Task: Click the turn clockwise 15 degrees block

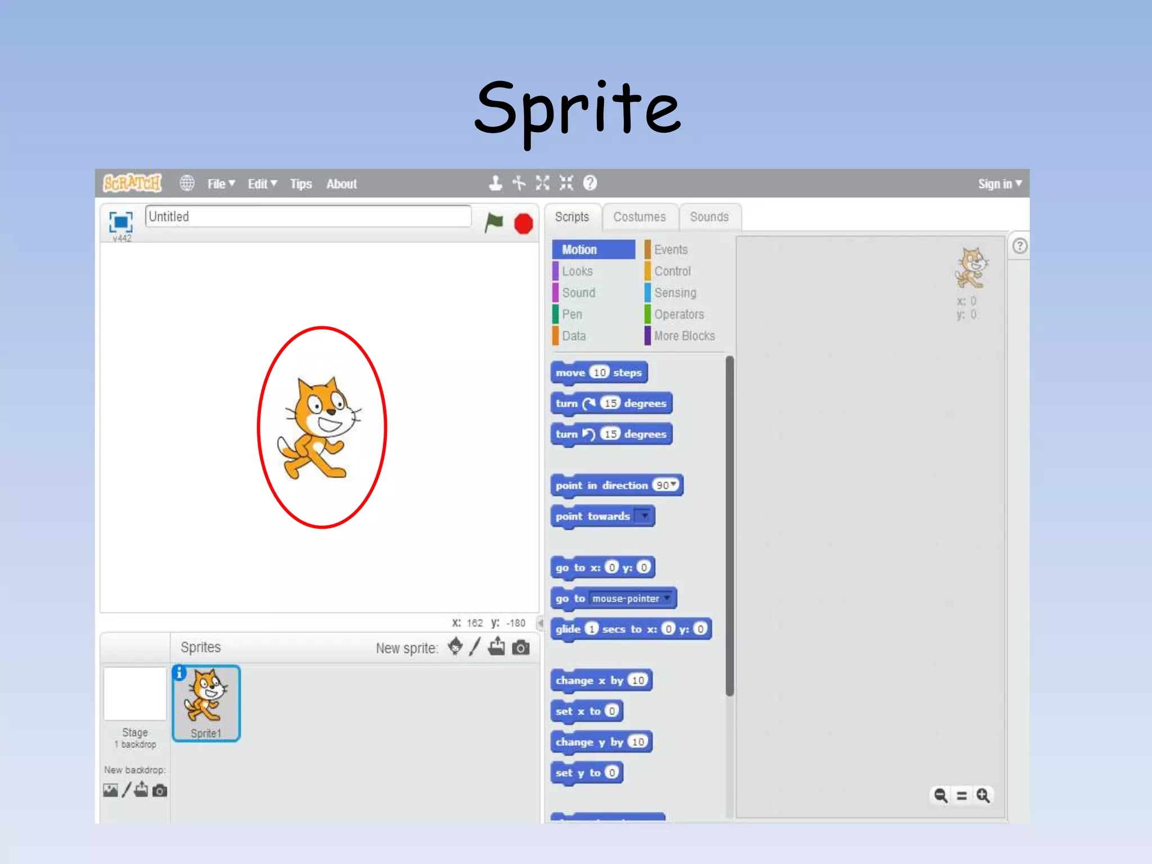Action: coord(611,404)
